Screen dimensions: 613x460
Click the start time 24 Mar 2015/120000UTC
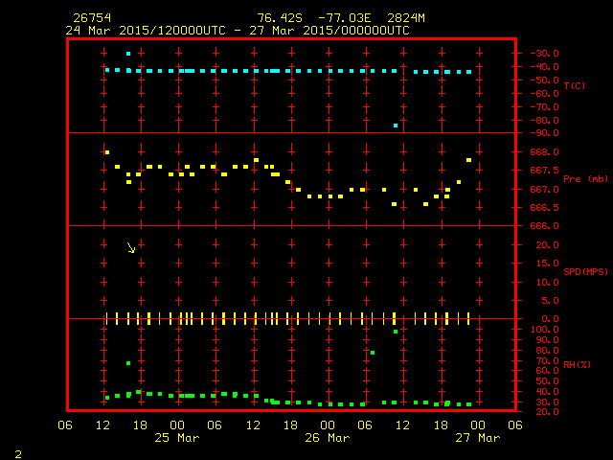[x=146, y=31]
